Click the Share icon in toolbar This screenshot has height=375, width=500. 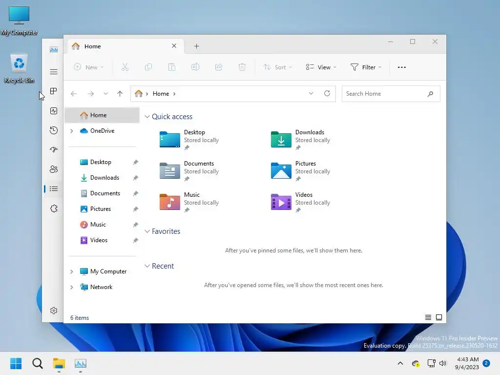218,67
